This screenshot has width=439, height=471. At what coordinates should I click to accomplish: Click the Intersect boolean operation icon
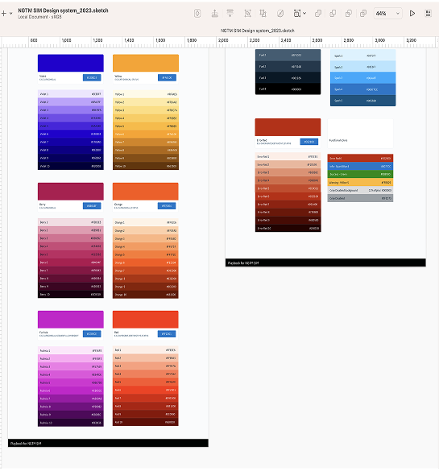pos(349,13)
